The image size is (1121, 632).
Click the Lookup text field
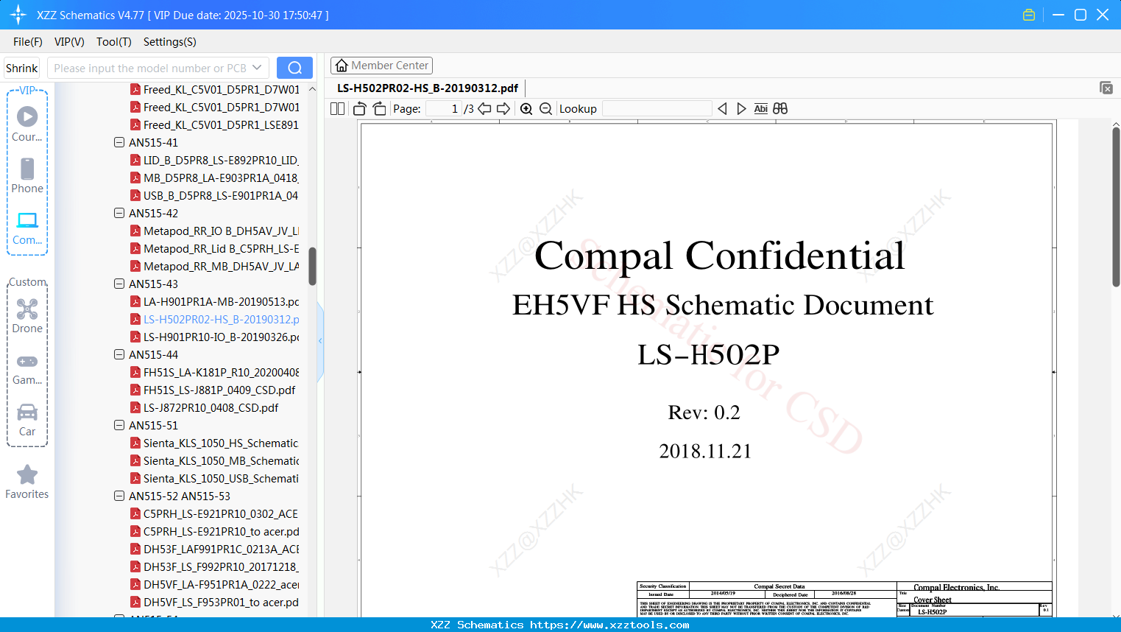(657, 109)
